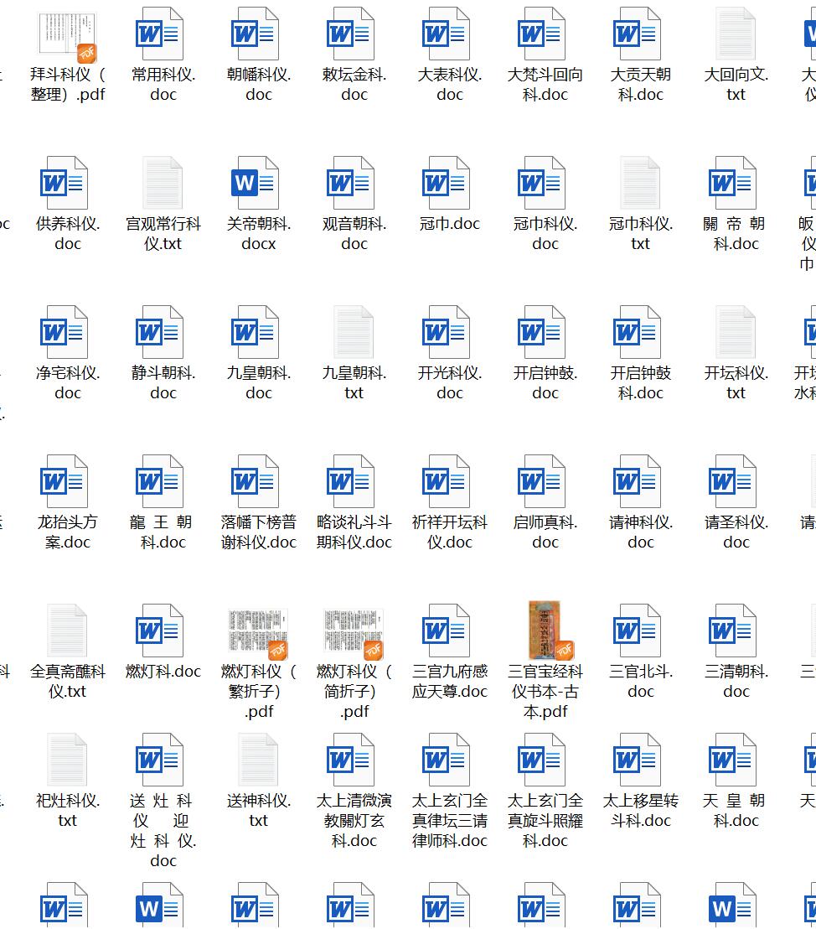816x929 pixels.
Task: Click the 开坛科仪.txt file icon
Action: (x=736, y=332)
